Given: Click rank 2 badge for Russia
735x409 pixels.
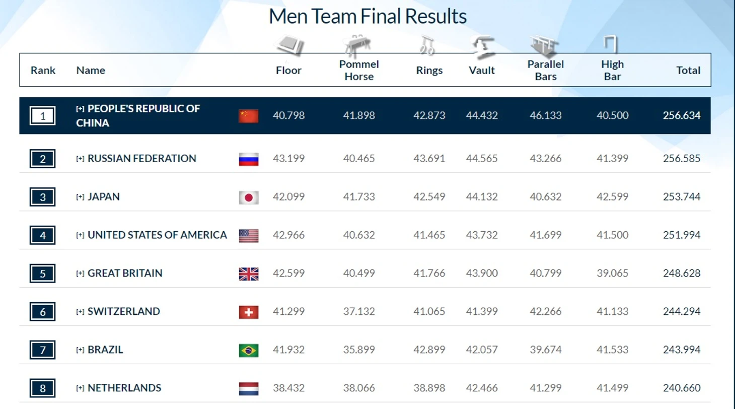Looking at the screenshot, I should click(x=43, y=159).
